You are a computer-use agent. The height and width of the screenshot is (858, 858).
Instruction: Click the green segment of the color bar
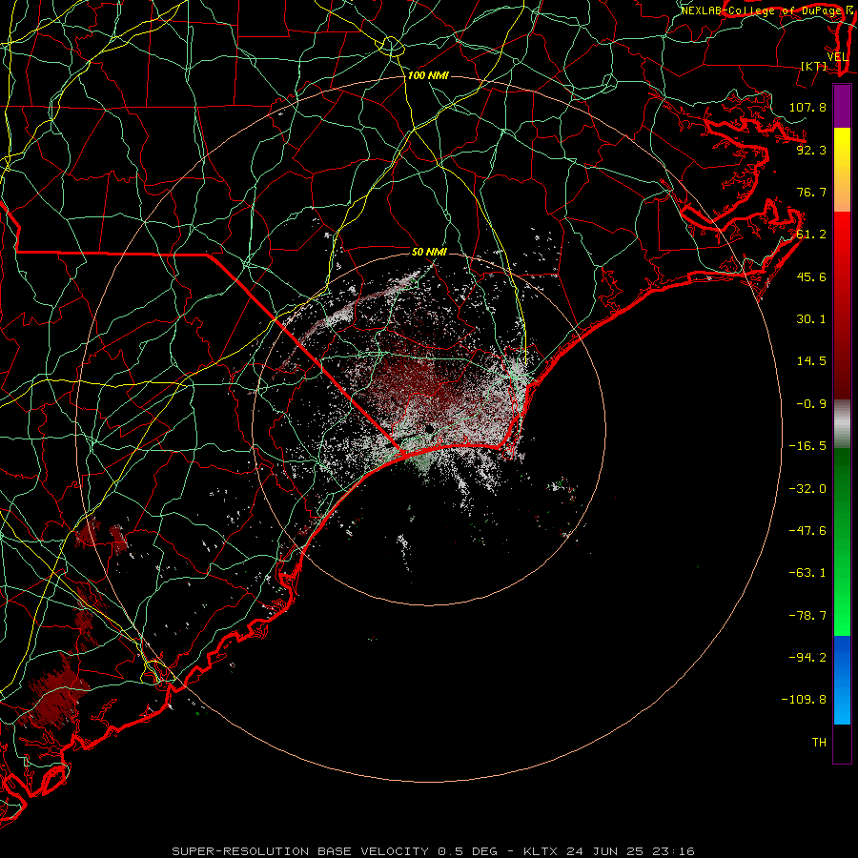(x=842, y=541)
